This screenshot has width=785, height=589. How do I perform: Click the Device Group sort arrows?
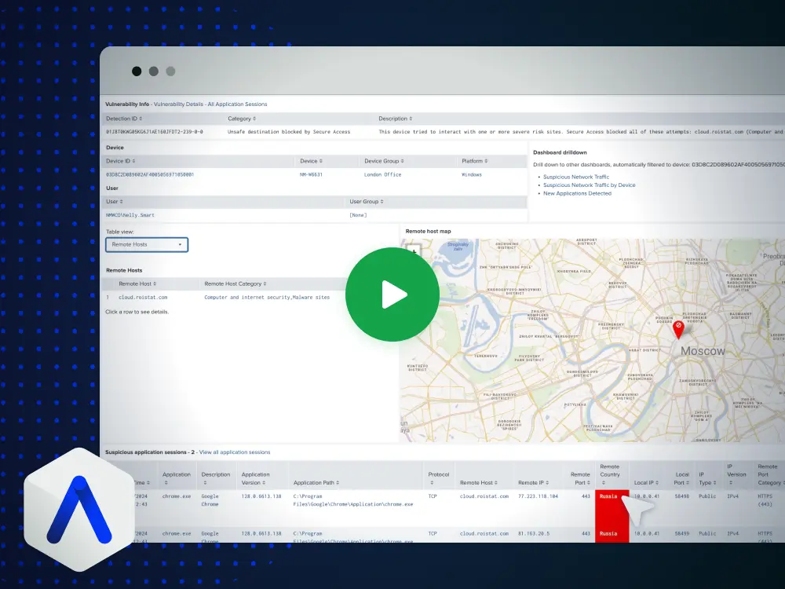(403, 161)
